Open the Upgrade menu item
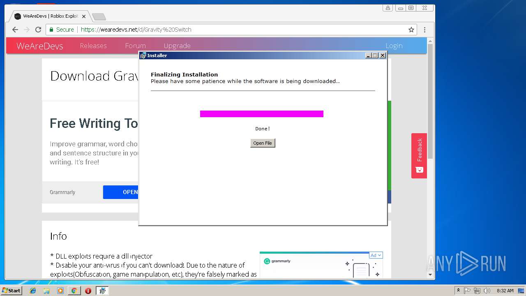The height and width of the screenshot is (296, 526). point(177,46)
